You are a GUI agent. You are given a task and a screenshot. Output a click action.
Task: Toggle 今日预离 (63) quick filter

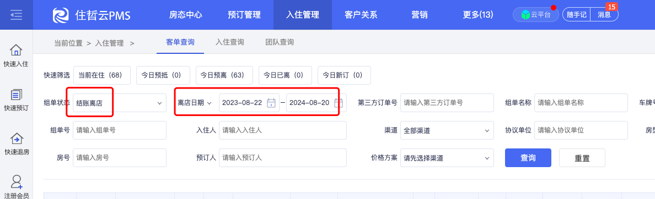pyautogui.click(x=224, y=75)
